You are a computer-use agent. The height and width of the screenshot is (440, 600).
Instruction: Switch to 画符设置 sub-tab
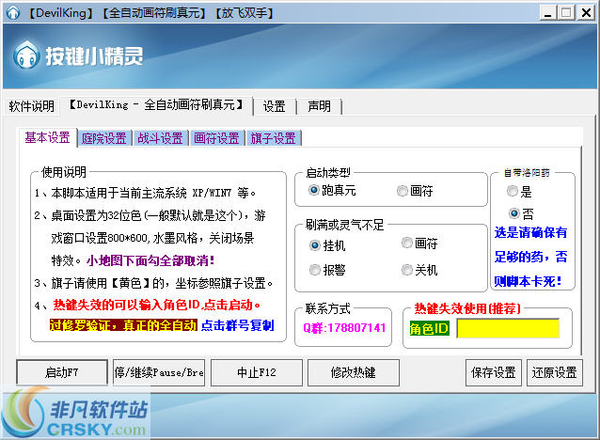[x=216, y=138]
